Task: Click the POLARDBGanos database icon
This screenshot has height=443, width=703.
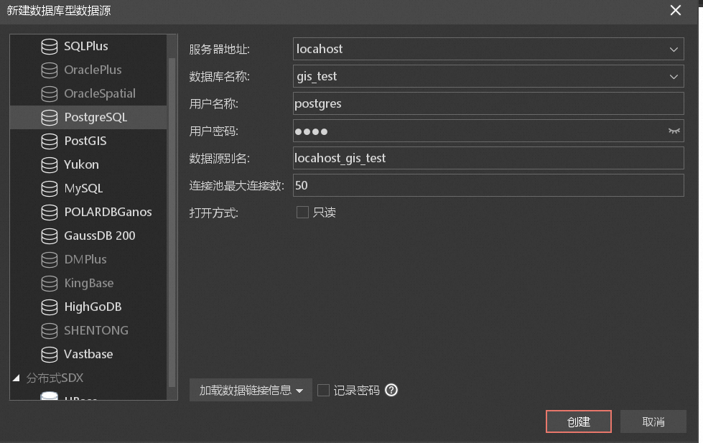Action: coord(50,212)
